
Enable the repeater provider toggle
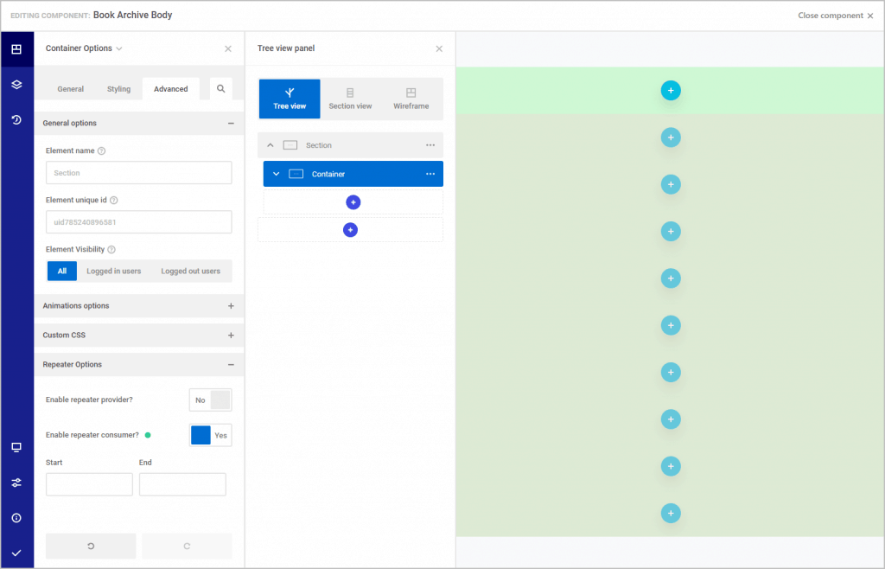click(210, 400)
